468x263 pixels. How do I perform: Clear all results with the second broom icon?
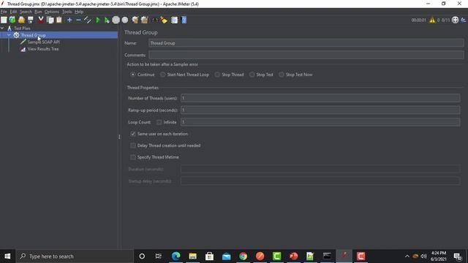(x=145, y=20)
